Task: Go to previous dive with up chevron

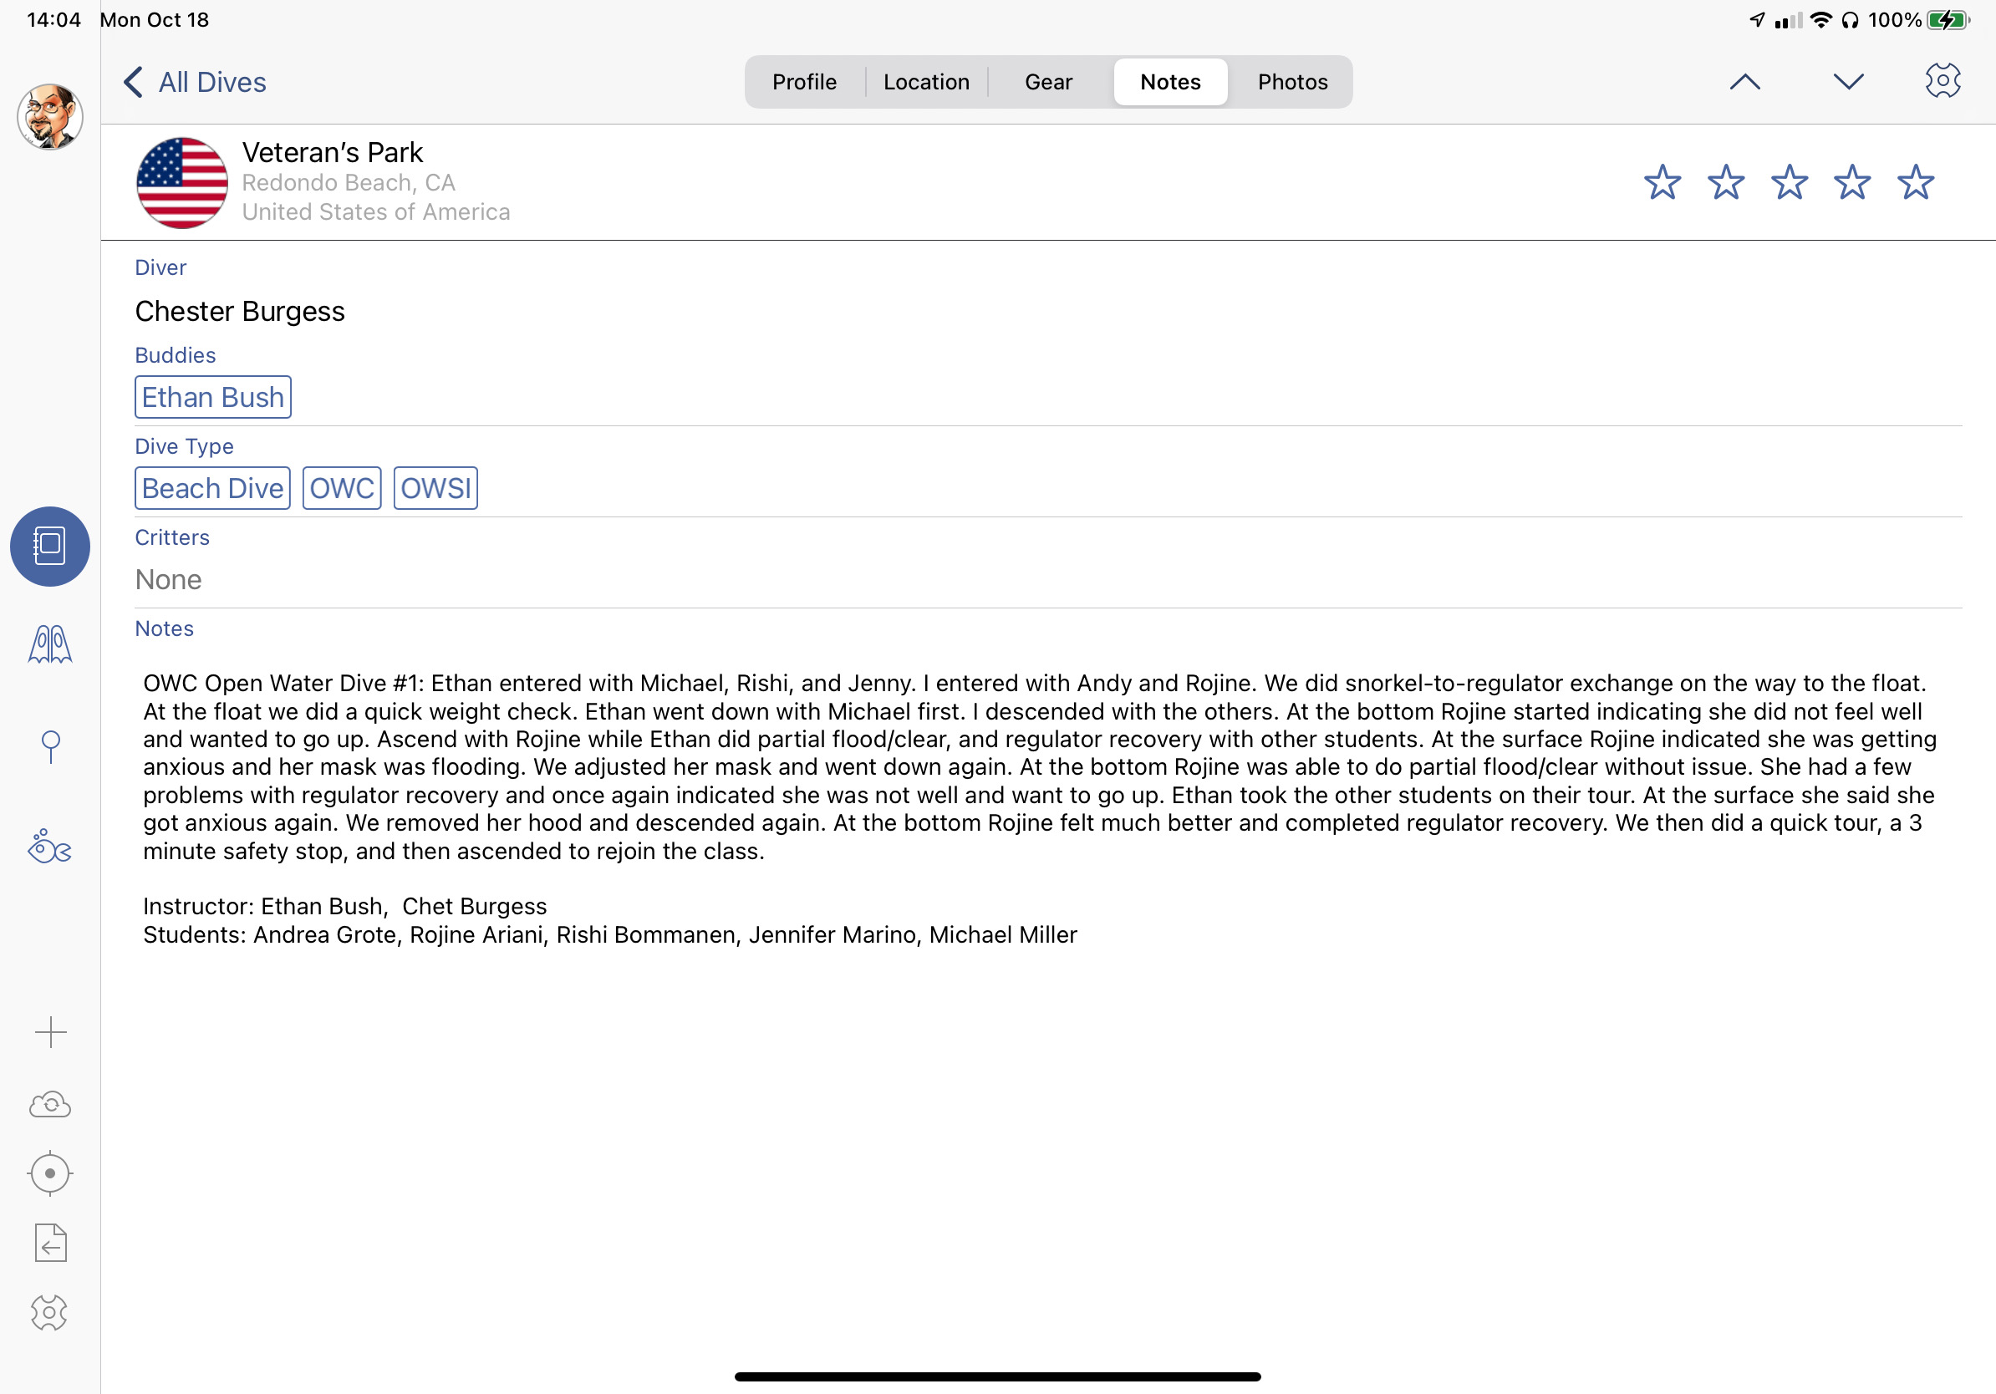Action: (x=1744, y=82)
